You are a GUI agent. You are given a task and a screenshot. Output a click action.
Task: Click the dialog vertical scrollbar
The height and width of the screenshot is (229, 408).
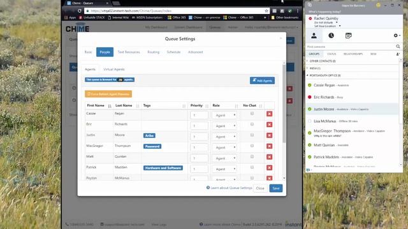tap(284, 104)
